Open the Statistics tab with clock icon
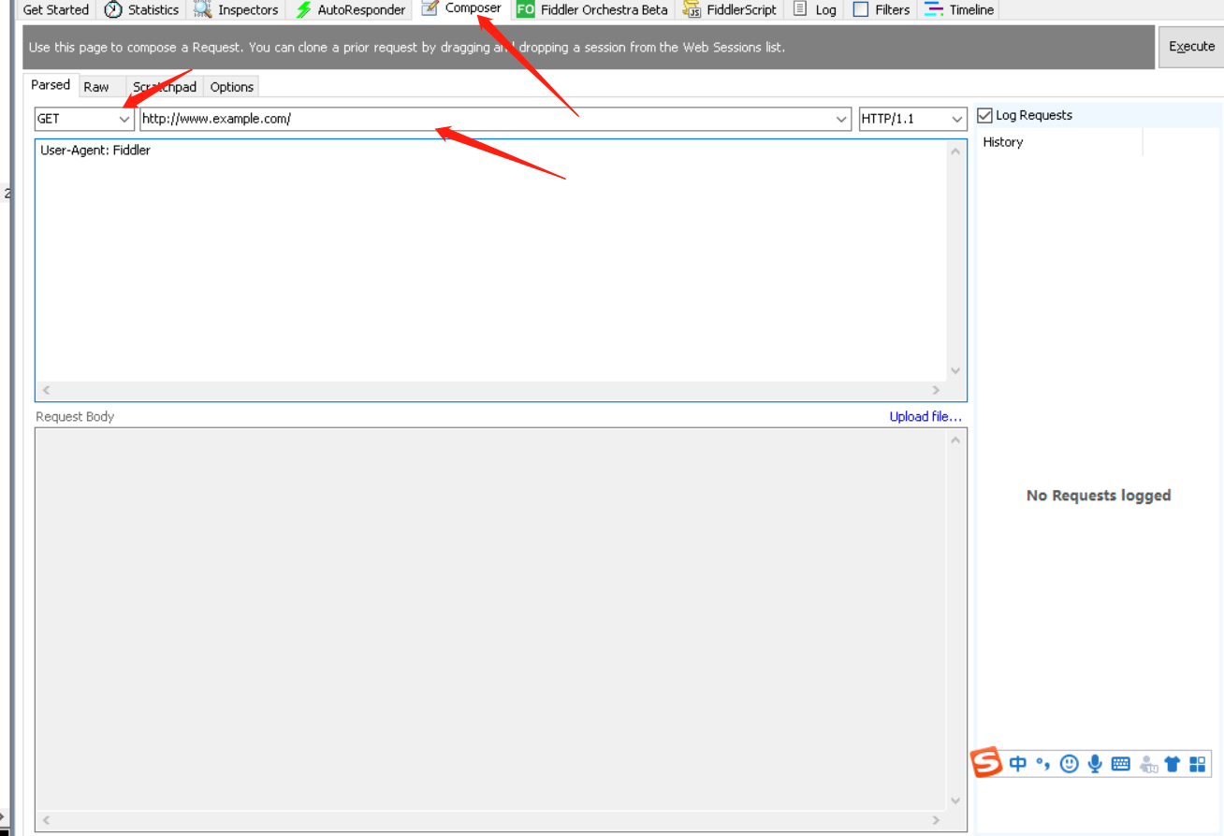Image resolution: width=1224 pixels, height=836 pixels. (141, 9)
